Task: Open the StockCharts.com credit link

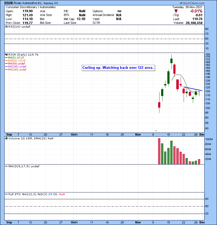Action: [192, 3]
